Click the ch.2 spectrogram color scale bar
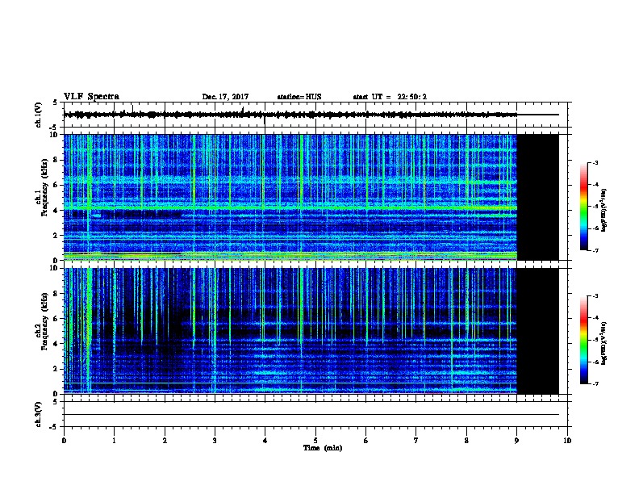 click(x=584, y=340)
